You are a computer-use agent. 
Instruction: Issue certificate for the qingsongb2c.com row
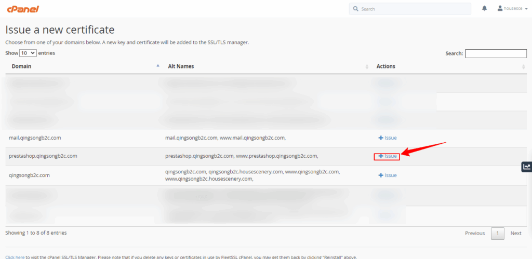click(x=387, y=175)
